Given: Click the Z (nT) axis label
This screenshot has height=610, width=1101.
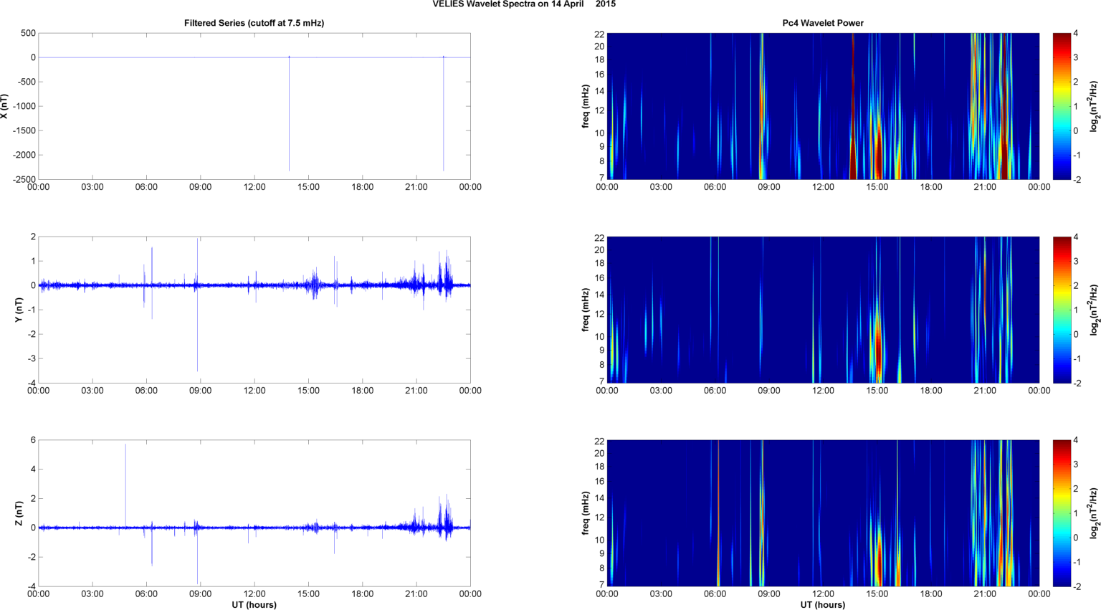Looking at the screenshot, I should (19, 513).
